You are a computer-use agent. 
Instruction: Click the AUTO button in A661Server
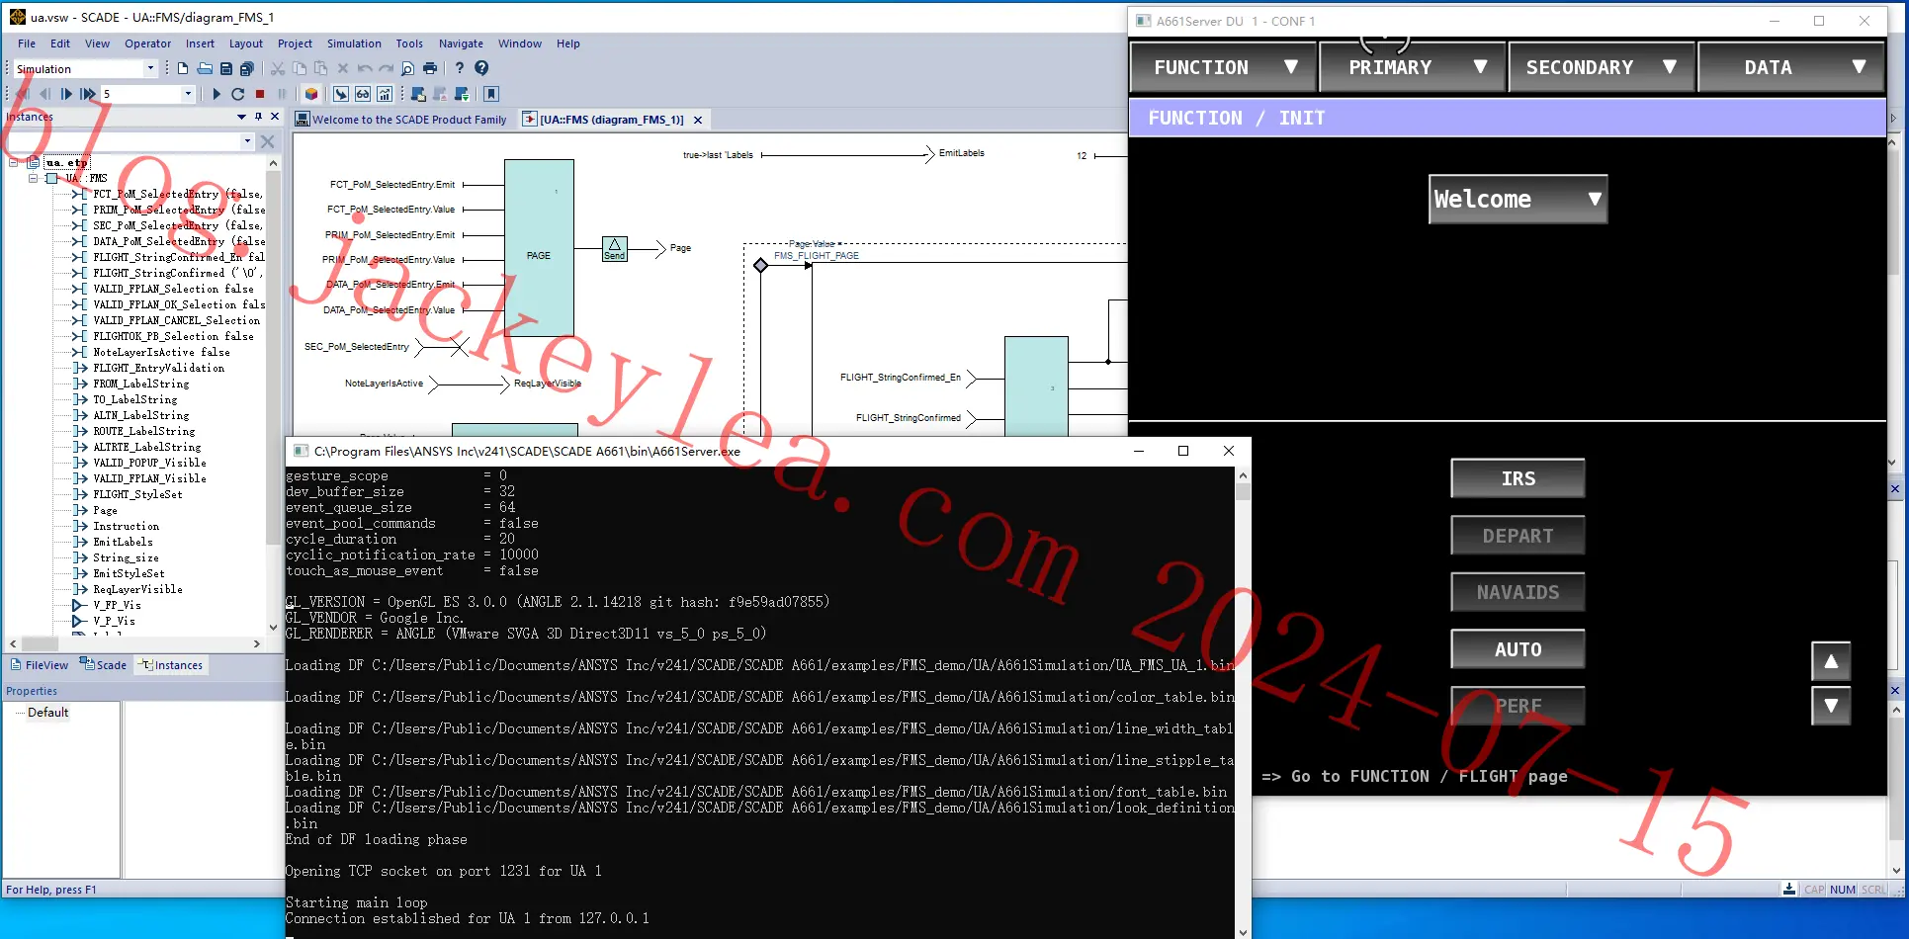click(x=1518, y=649)
